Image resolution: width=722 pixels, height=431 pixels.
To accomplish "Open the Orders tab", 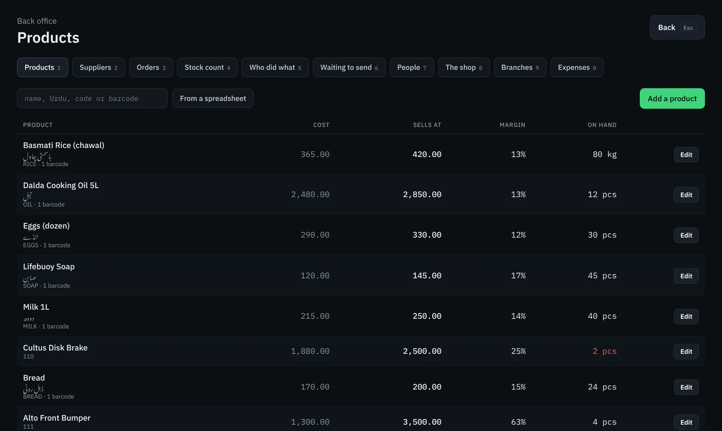I will click(x=151, y=67).
